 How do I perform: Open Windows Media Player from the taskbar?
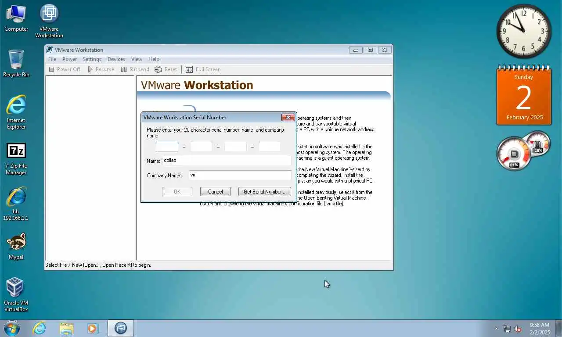point(93,328)
